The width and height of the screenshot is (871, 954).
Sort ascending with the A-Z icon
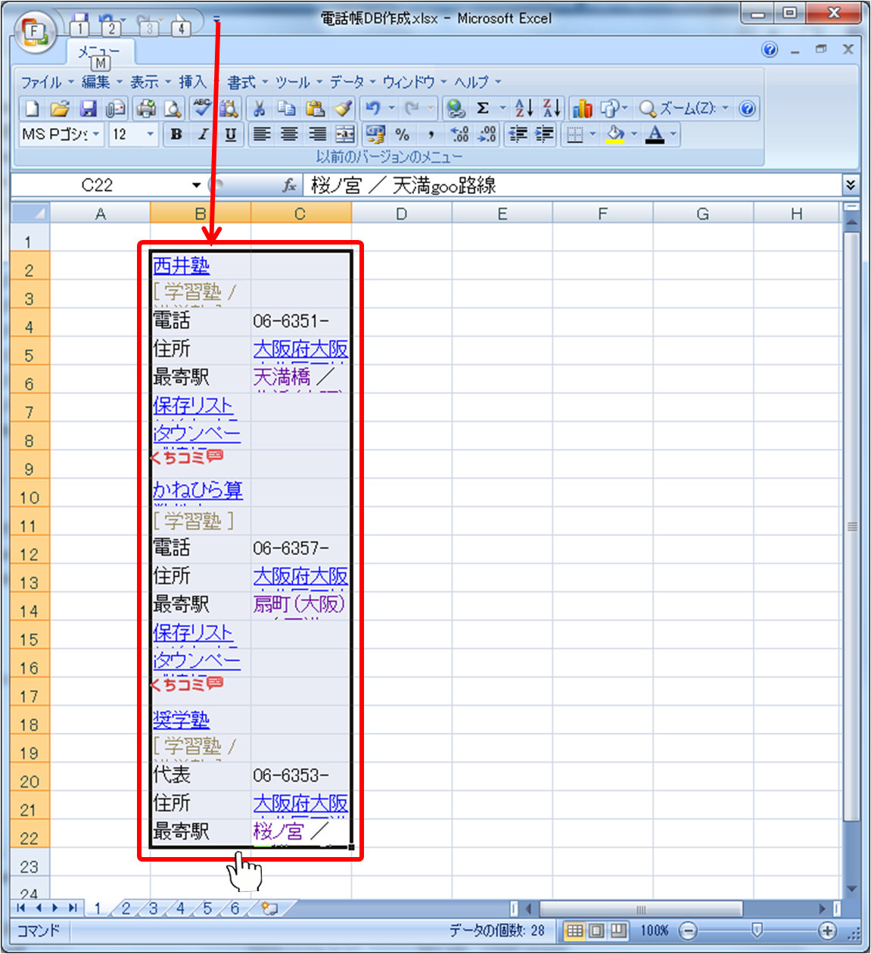click(x=524, y=109)
